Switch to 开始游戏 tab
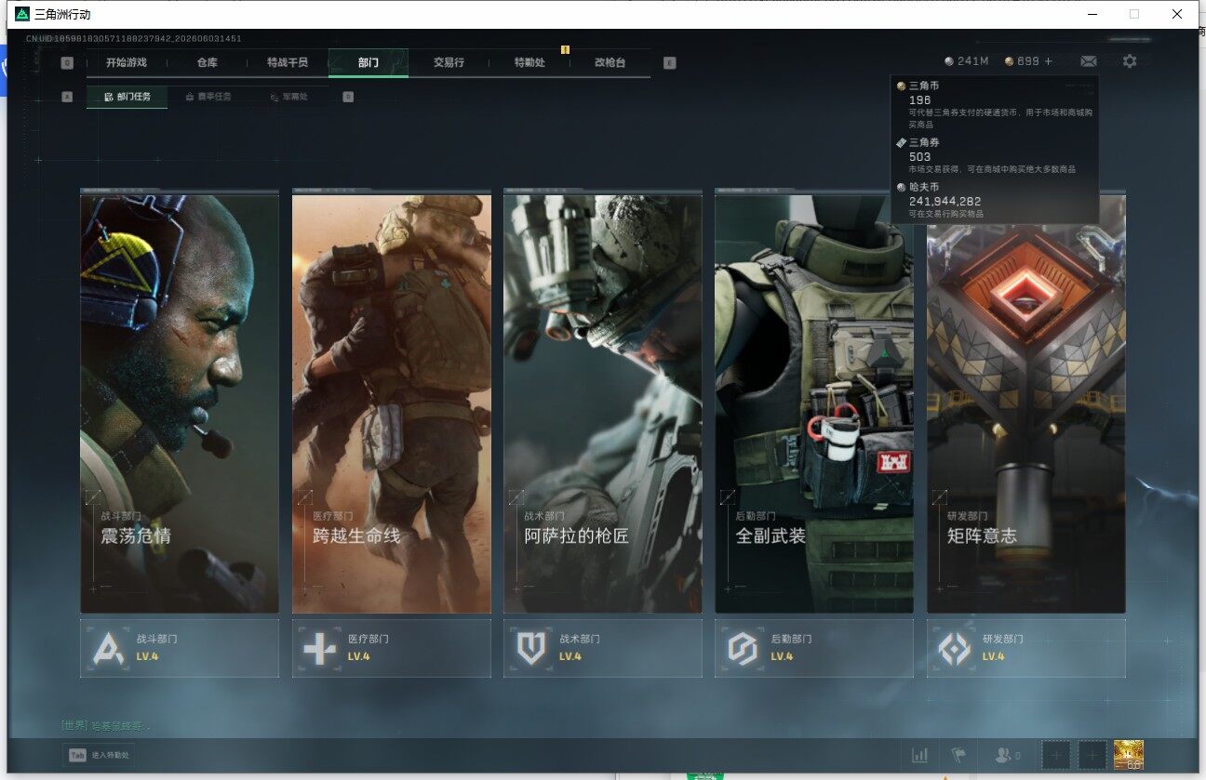 tap(127, 63)
